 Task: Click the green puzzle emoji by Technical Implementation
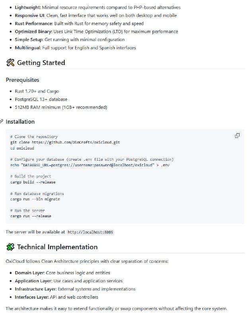tap(10, 247)
